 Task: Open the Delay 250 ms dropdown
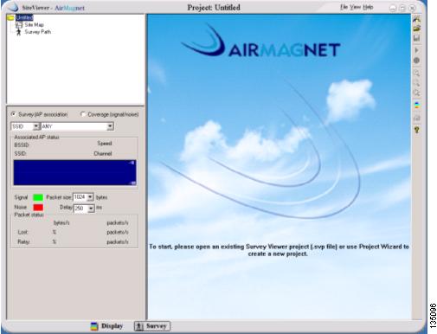pyautogui.click(x=91, y=208)
